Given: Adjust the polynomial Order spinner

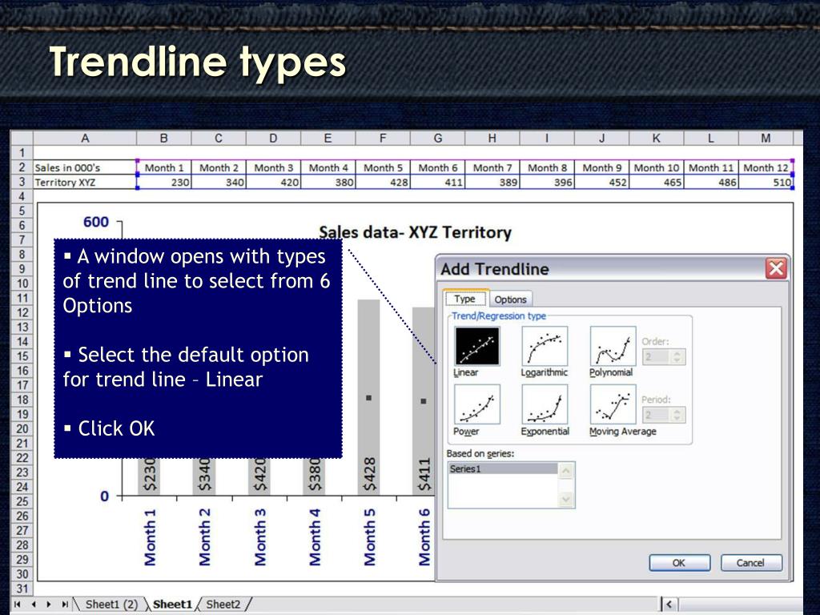Looking at the screenshot, I should [677, 356].
